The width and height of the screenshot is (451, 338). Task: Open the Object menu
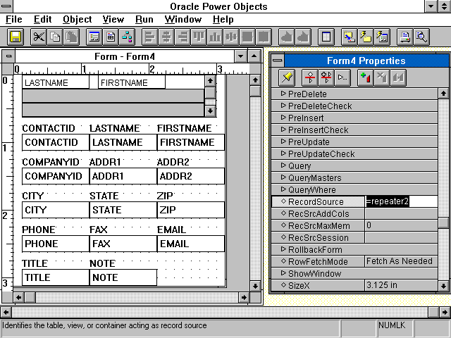77,19
